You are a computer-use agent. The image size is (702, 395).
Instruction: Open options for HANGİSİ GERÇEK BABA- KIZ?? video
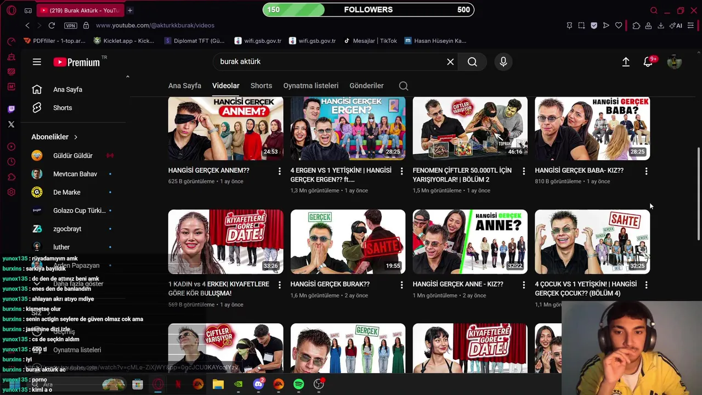point(646,171)
